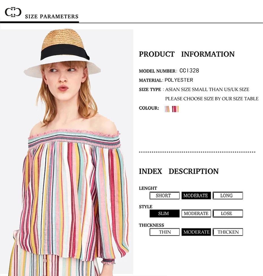Select LONG under Lenght
Image resolution: width=263 pixels, height=276 pixels.
(228, 195)
